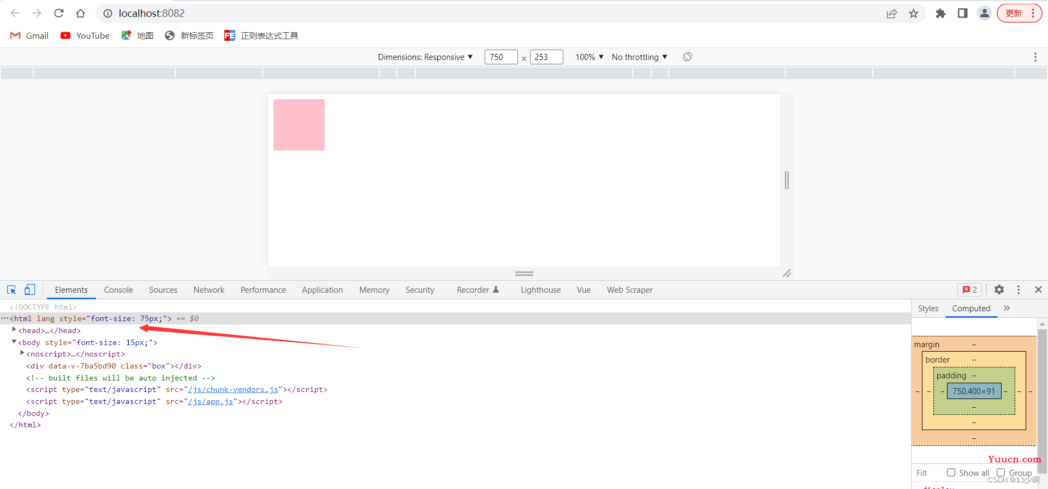This screenshot has height=489, width=1048.
Task: Open the YouTube bookmark
Action: [85, 35]
